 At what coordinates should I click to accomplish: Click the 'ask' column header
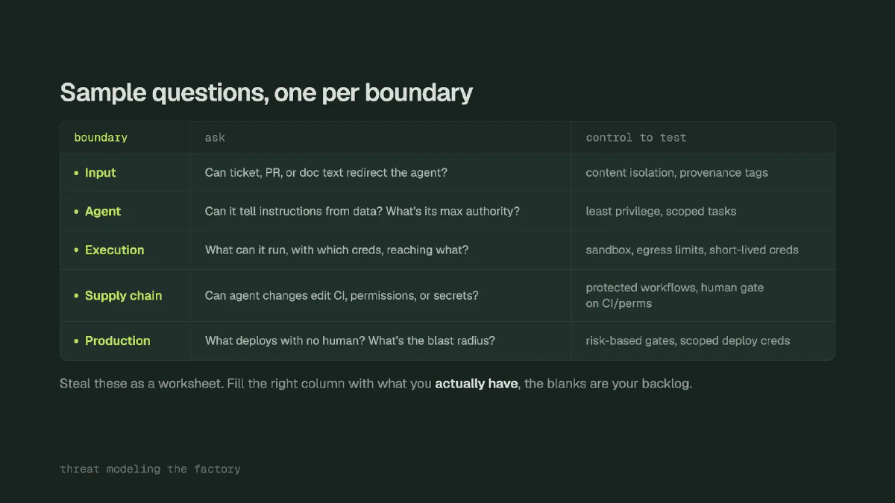click(x=215, y=138)
